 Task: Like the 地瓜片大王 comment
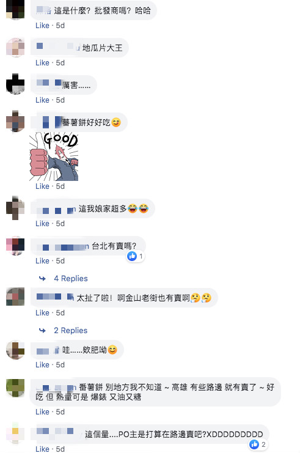click(x=42, y=63)
